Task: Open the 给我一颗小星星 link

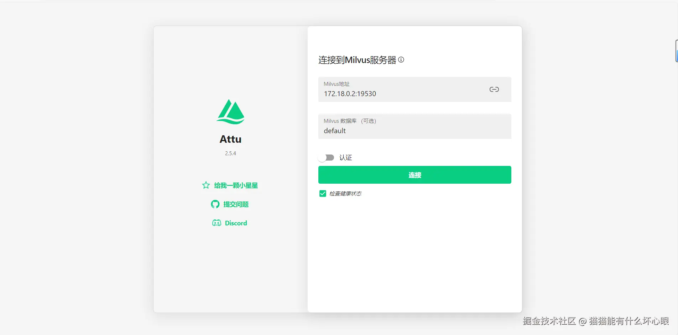Action: pyautogui.click(x=236, y=185)
